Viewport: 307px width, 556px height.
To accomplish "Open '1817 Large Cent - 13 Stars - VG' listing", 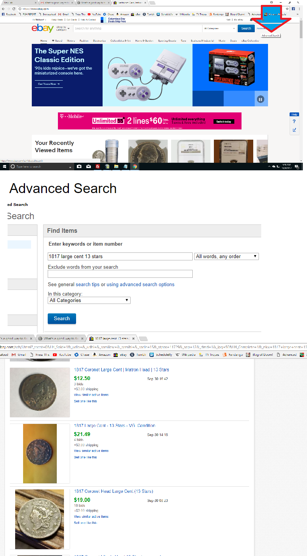I will click(x=115, y=426).
